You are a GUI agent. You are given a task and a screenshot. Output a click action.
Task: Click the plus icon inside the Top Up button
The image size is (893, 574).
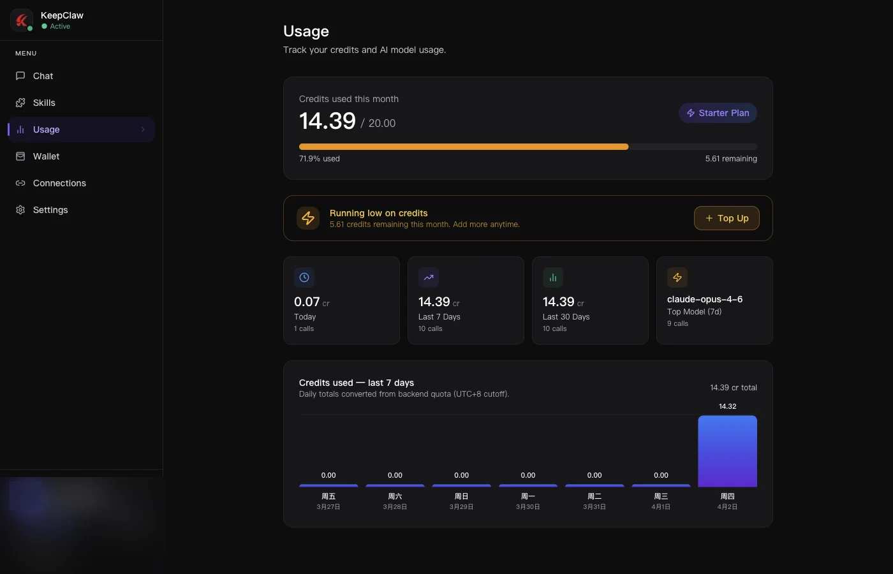point(708,218)
